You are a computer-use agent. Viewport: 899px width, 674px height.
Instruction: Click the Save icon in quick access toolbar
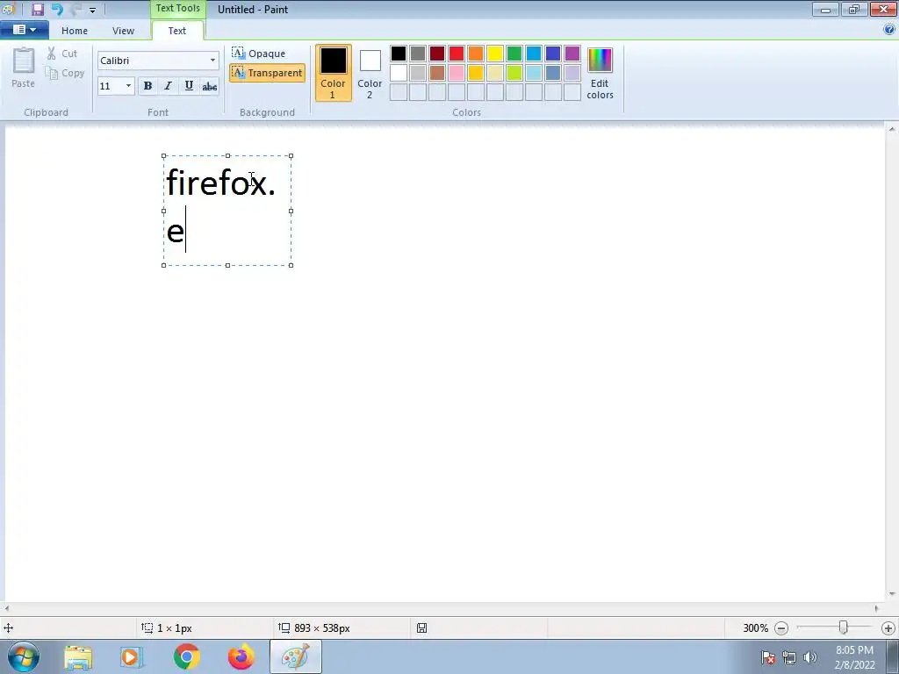[x=37, y=9]
